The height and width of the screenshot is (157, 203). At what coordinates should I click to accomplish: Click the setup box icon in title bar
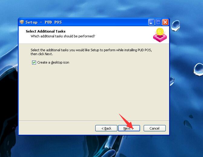tap(22, 22)
